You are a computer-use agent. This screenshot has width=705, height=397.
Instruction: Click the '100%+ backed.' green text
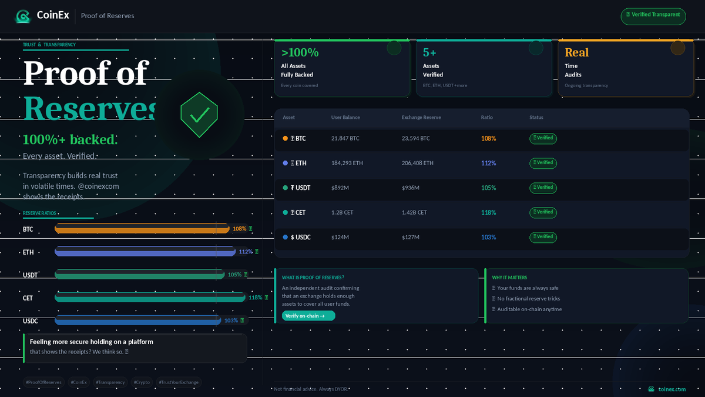(x=70, y=140)
